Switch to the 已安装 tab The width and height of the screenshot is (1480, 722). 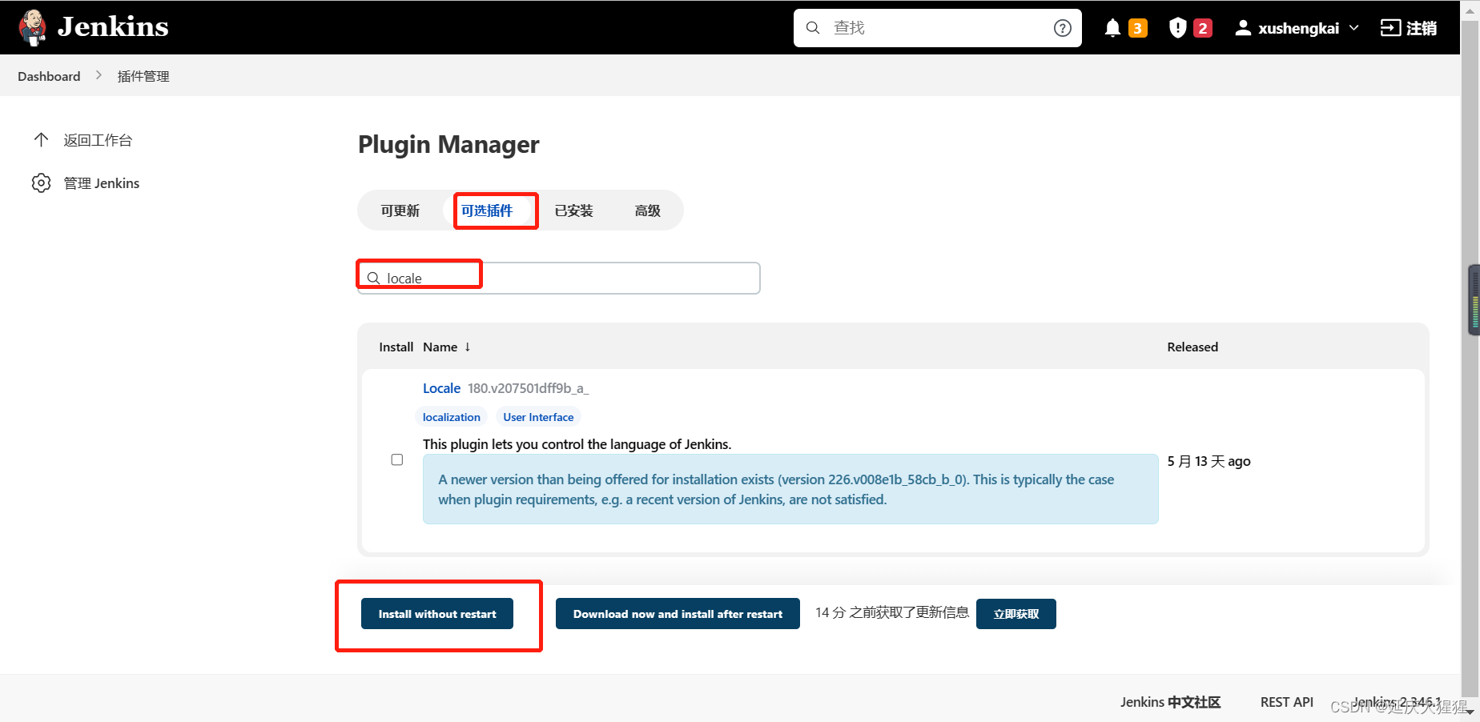(x=574, y=211)
